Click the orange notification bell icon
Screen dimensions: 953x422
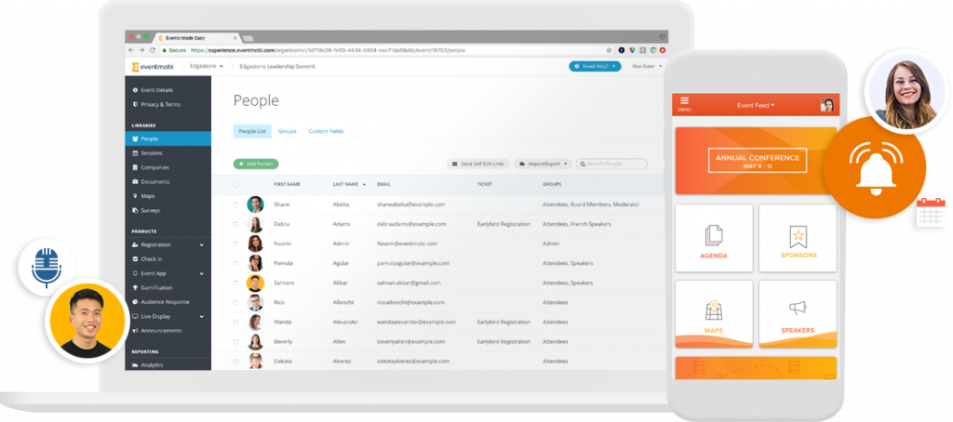click(875, 167)
